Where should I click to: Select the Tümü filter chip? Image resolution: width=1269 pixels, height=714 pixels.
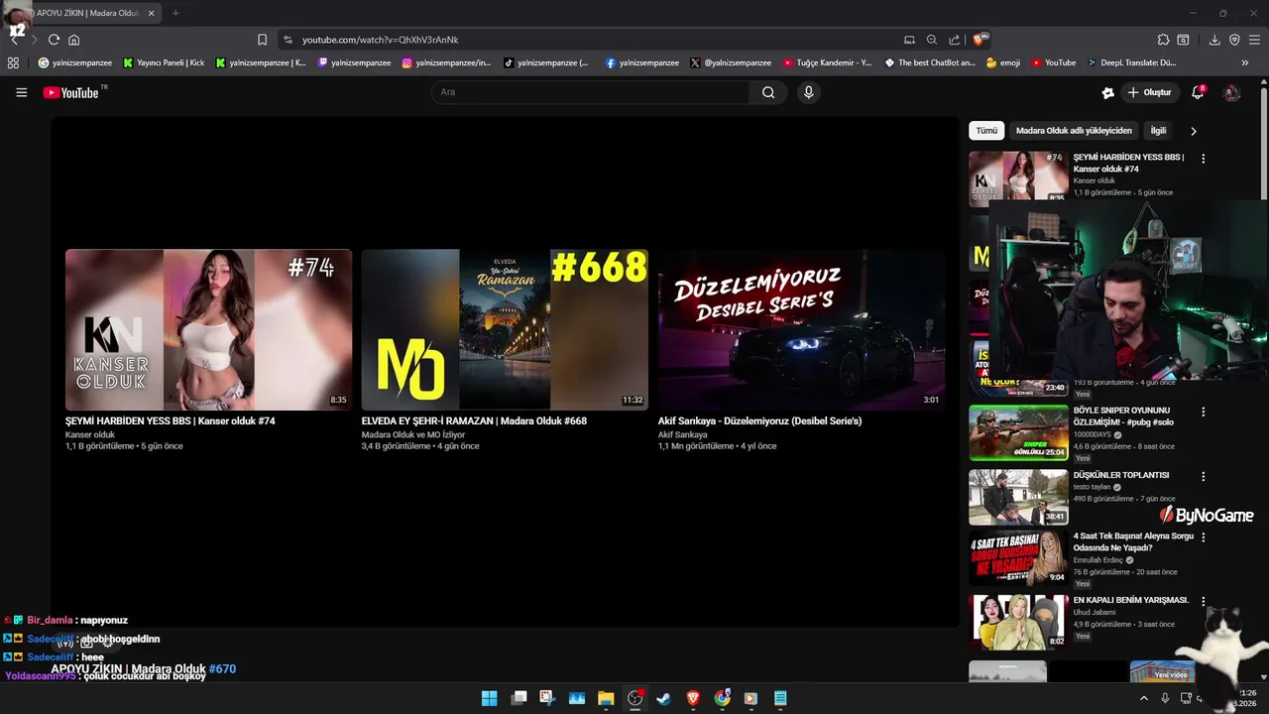pos(986,131)
